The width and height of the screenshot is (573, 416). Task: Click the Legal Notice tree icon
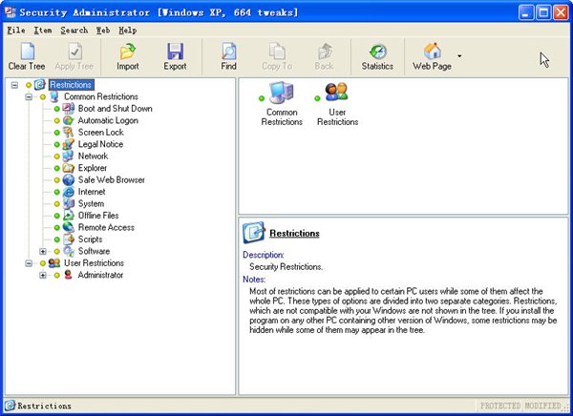69,144
